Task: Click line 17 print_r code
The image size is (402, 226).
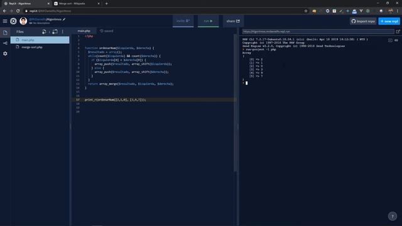Action: pos(116,100)
